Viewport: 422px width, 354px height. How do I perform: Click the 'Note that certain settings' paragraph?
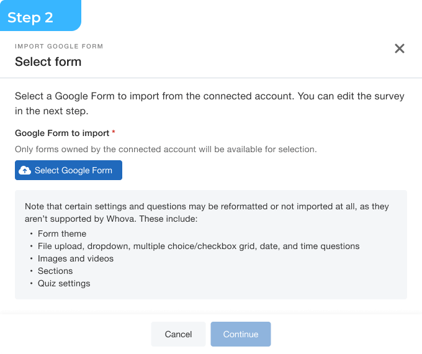207,212
